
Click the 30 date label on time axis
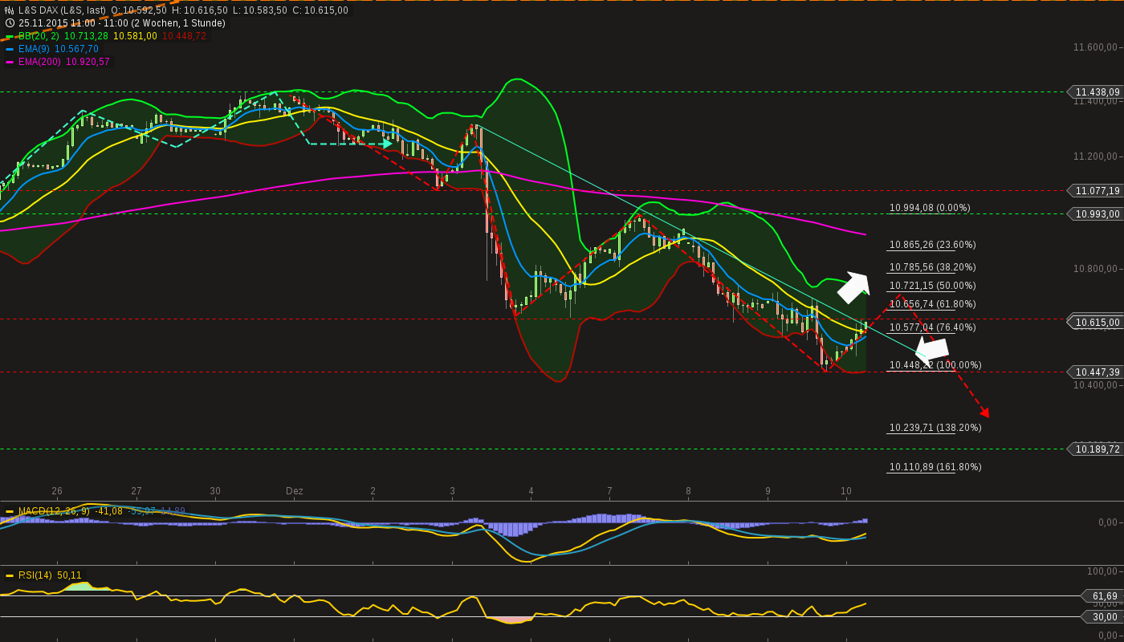215,491
